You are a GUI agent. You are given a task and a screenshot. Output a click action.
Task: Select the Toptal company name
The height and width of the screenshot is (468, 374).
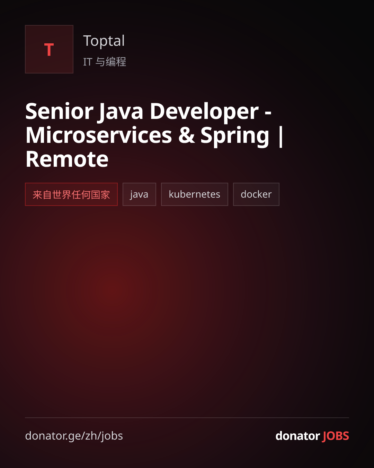tap(104, 41)
